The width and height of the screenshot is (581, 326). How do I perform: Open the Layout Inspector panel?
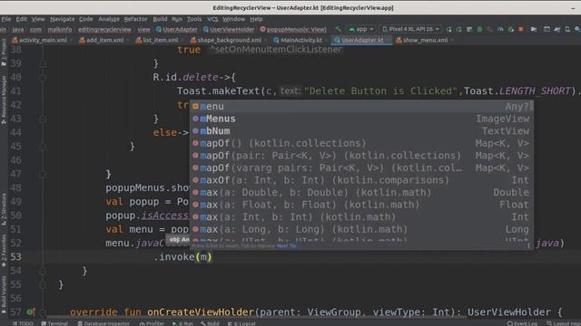click(563, 323)
